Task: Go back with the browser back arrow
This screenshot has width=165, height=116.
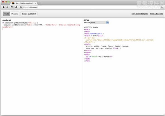Action: [x=4, y=7]
